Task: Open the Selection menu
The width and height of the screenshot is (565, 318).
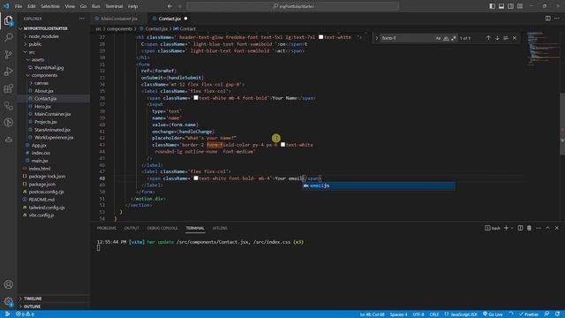Action: [50, 6]
